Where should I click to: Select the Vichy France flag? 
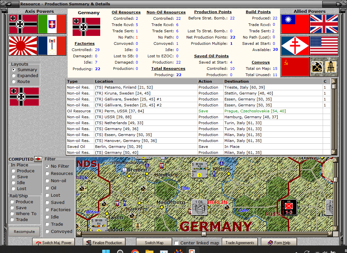tap(52, 46)
